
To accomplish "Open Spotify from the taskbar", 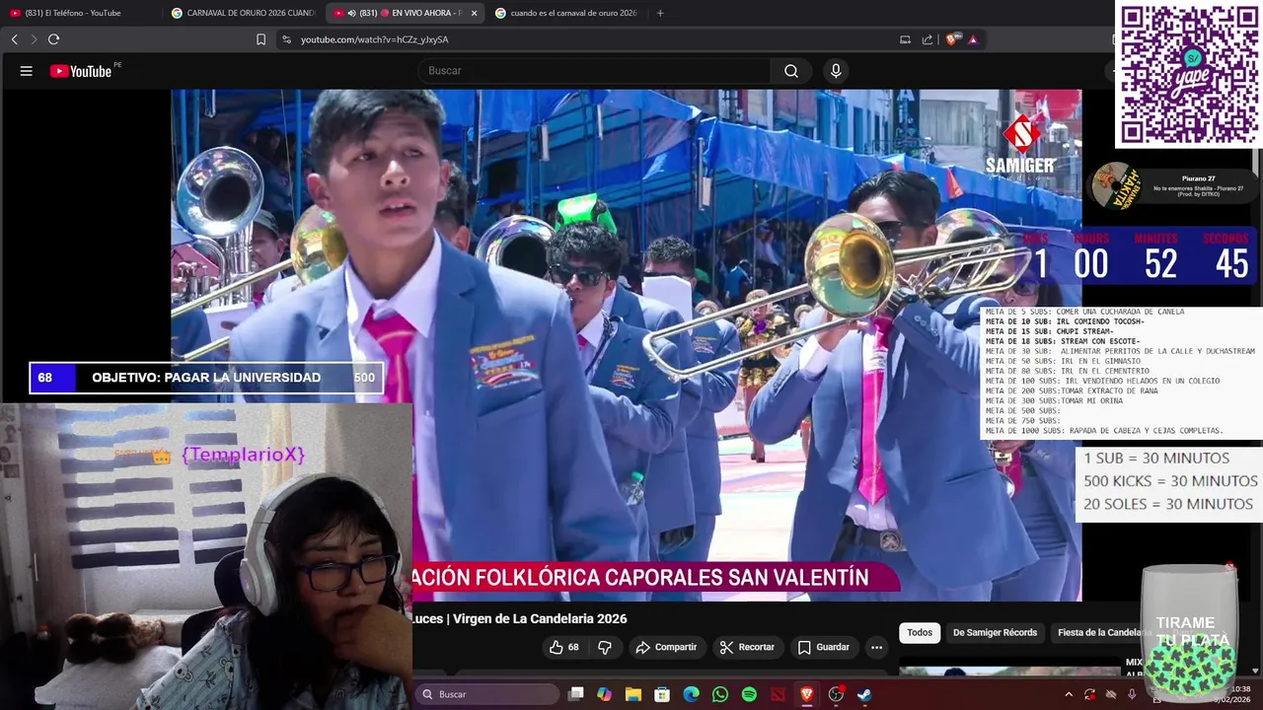I will coord(749,694).
